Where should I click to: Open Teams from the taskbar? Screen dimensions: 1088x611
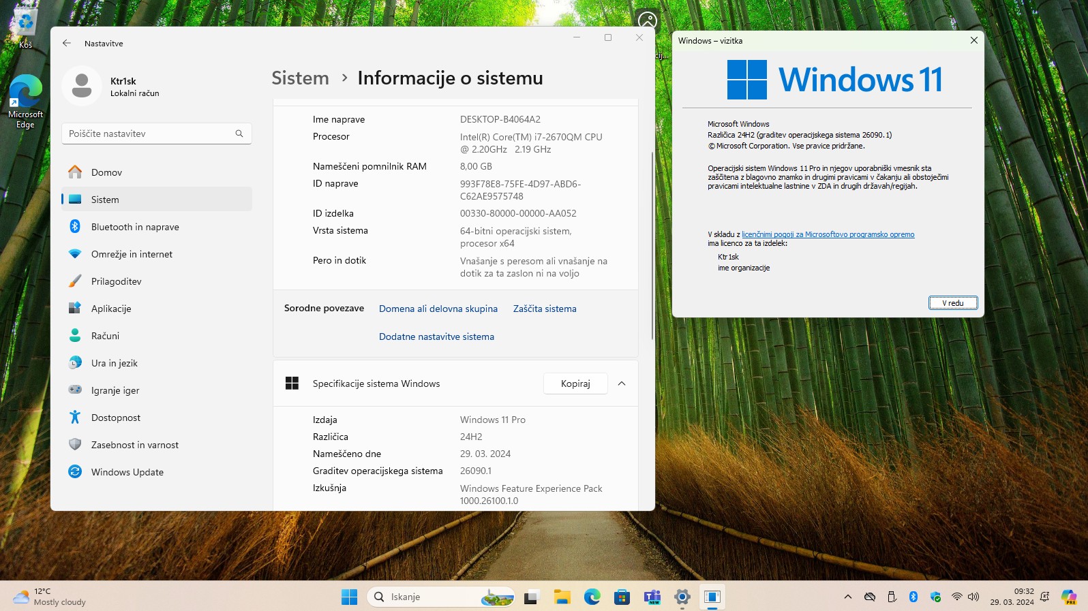click(652, 597)
